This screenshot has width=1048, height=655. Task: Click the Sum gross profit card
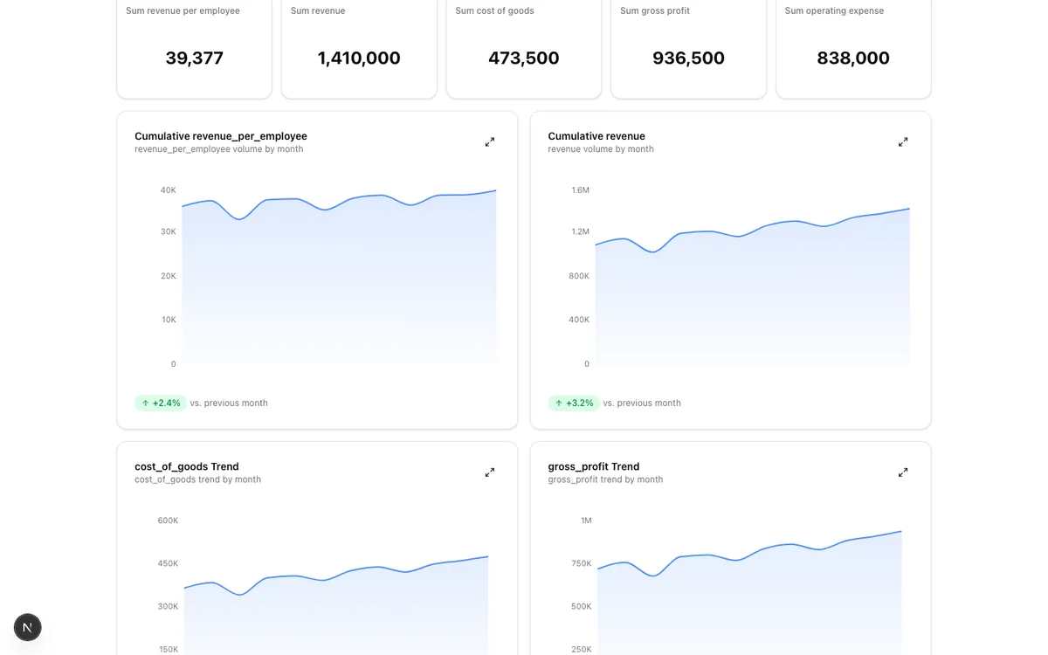coord(688,48)
